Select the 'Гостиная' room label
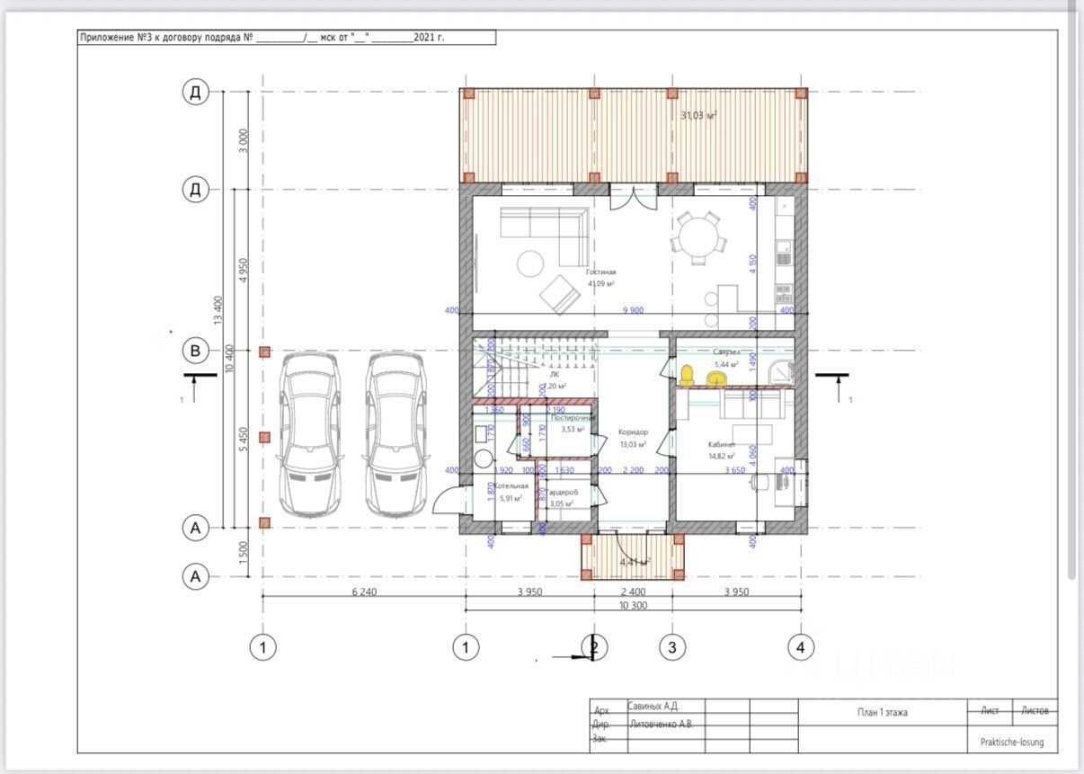The width and height of the screenshot is (1084, 774). 601,271
